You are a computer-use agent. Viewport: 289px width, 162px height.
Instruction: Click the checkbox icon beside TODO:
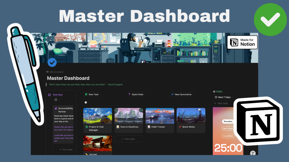(x=214, y=91)
